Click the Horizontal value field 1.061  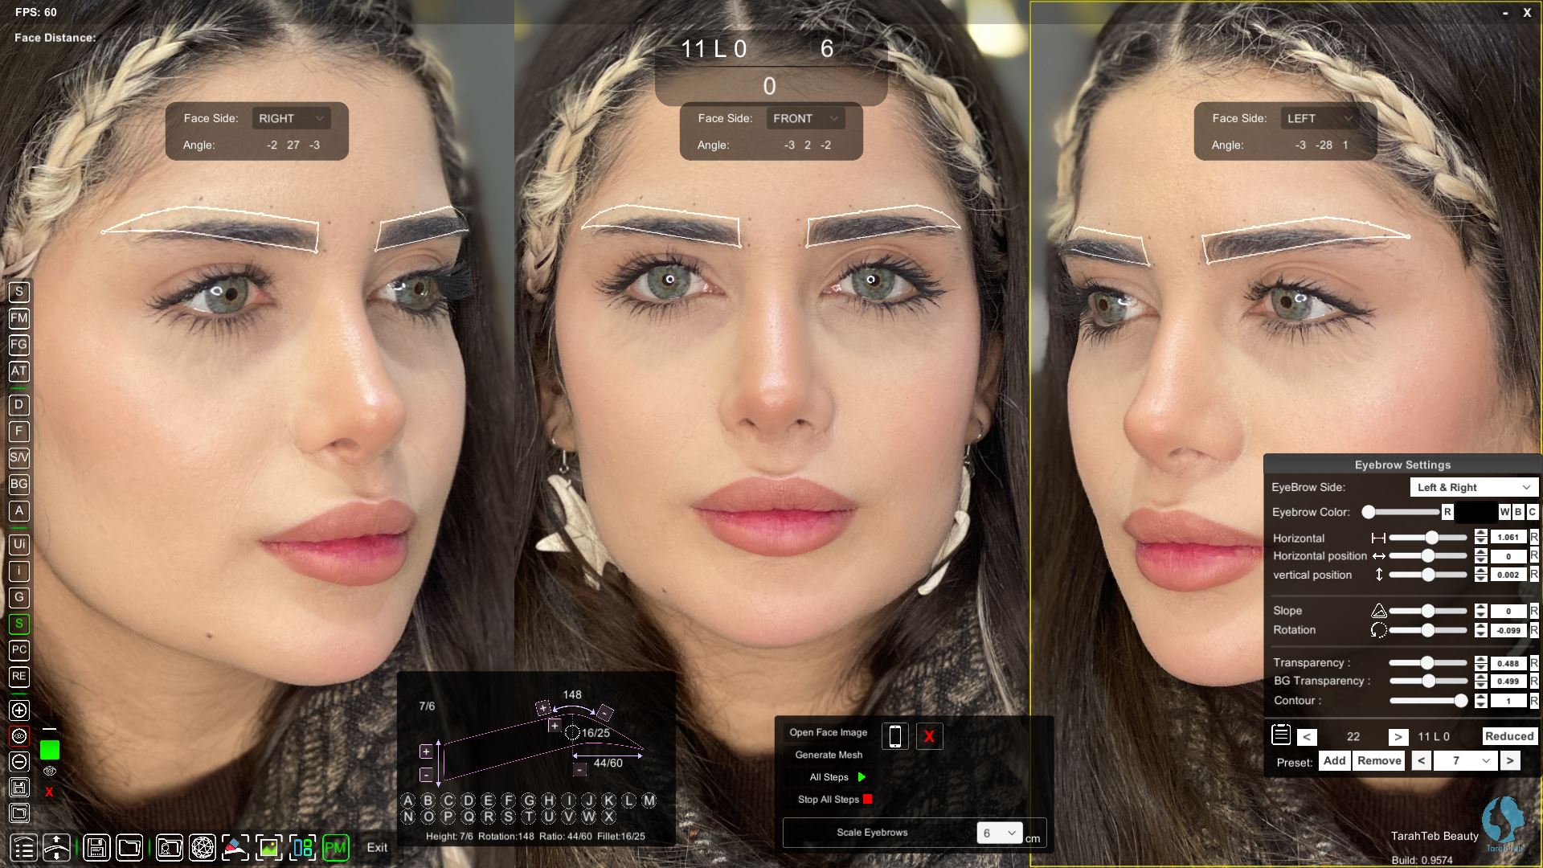click(x=1508, y=537)
